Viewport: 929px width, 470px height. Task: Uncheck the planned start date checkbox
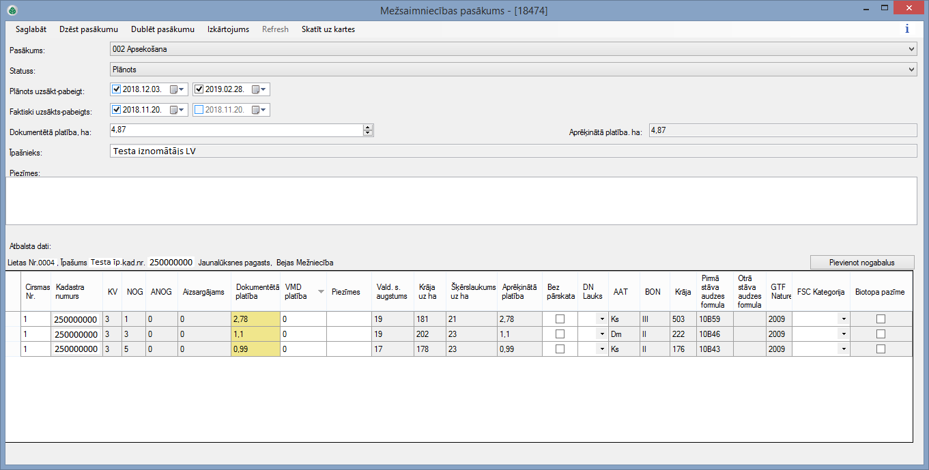116,89
